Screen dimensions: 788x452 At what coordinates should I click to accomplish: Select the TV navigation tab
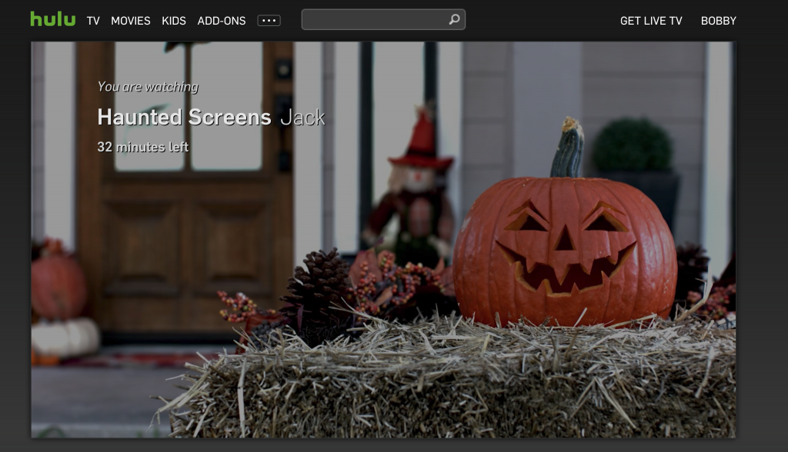click(x=92, y=21)
